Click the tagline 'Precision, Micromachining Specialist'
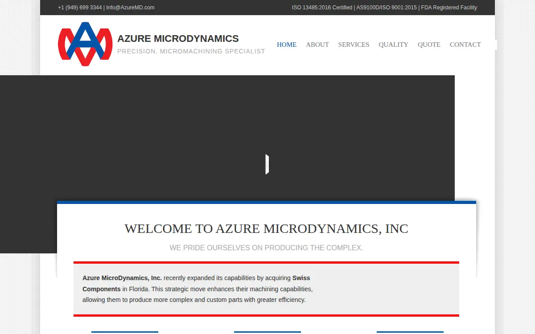Viewport: 535px width, 334px height. coord(191,51)
